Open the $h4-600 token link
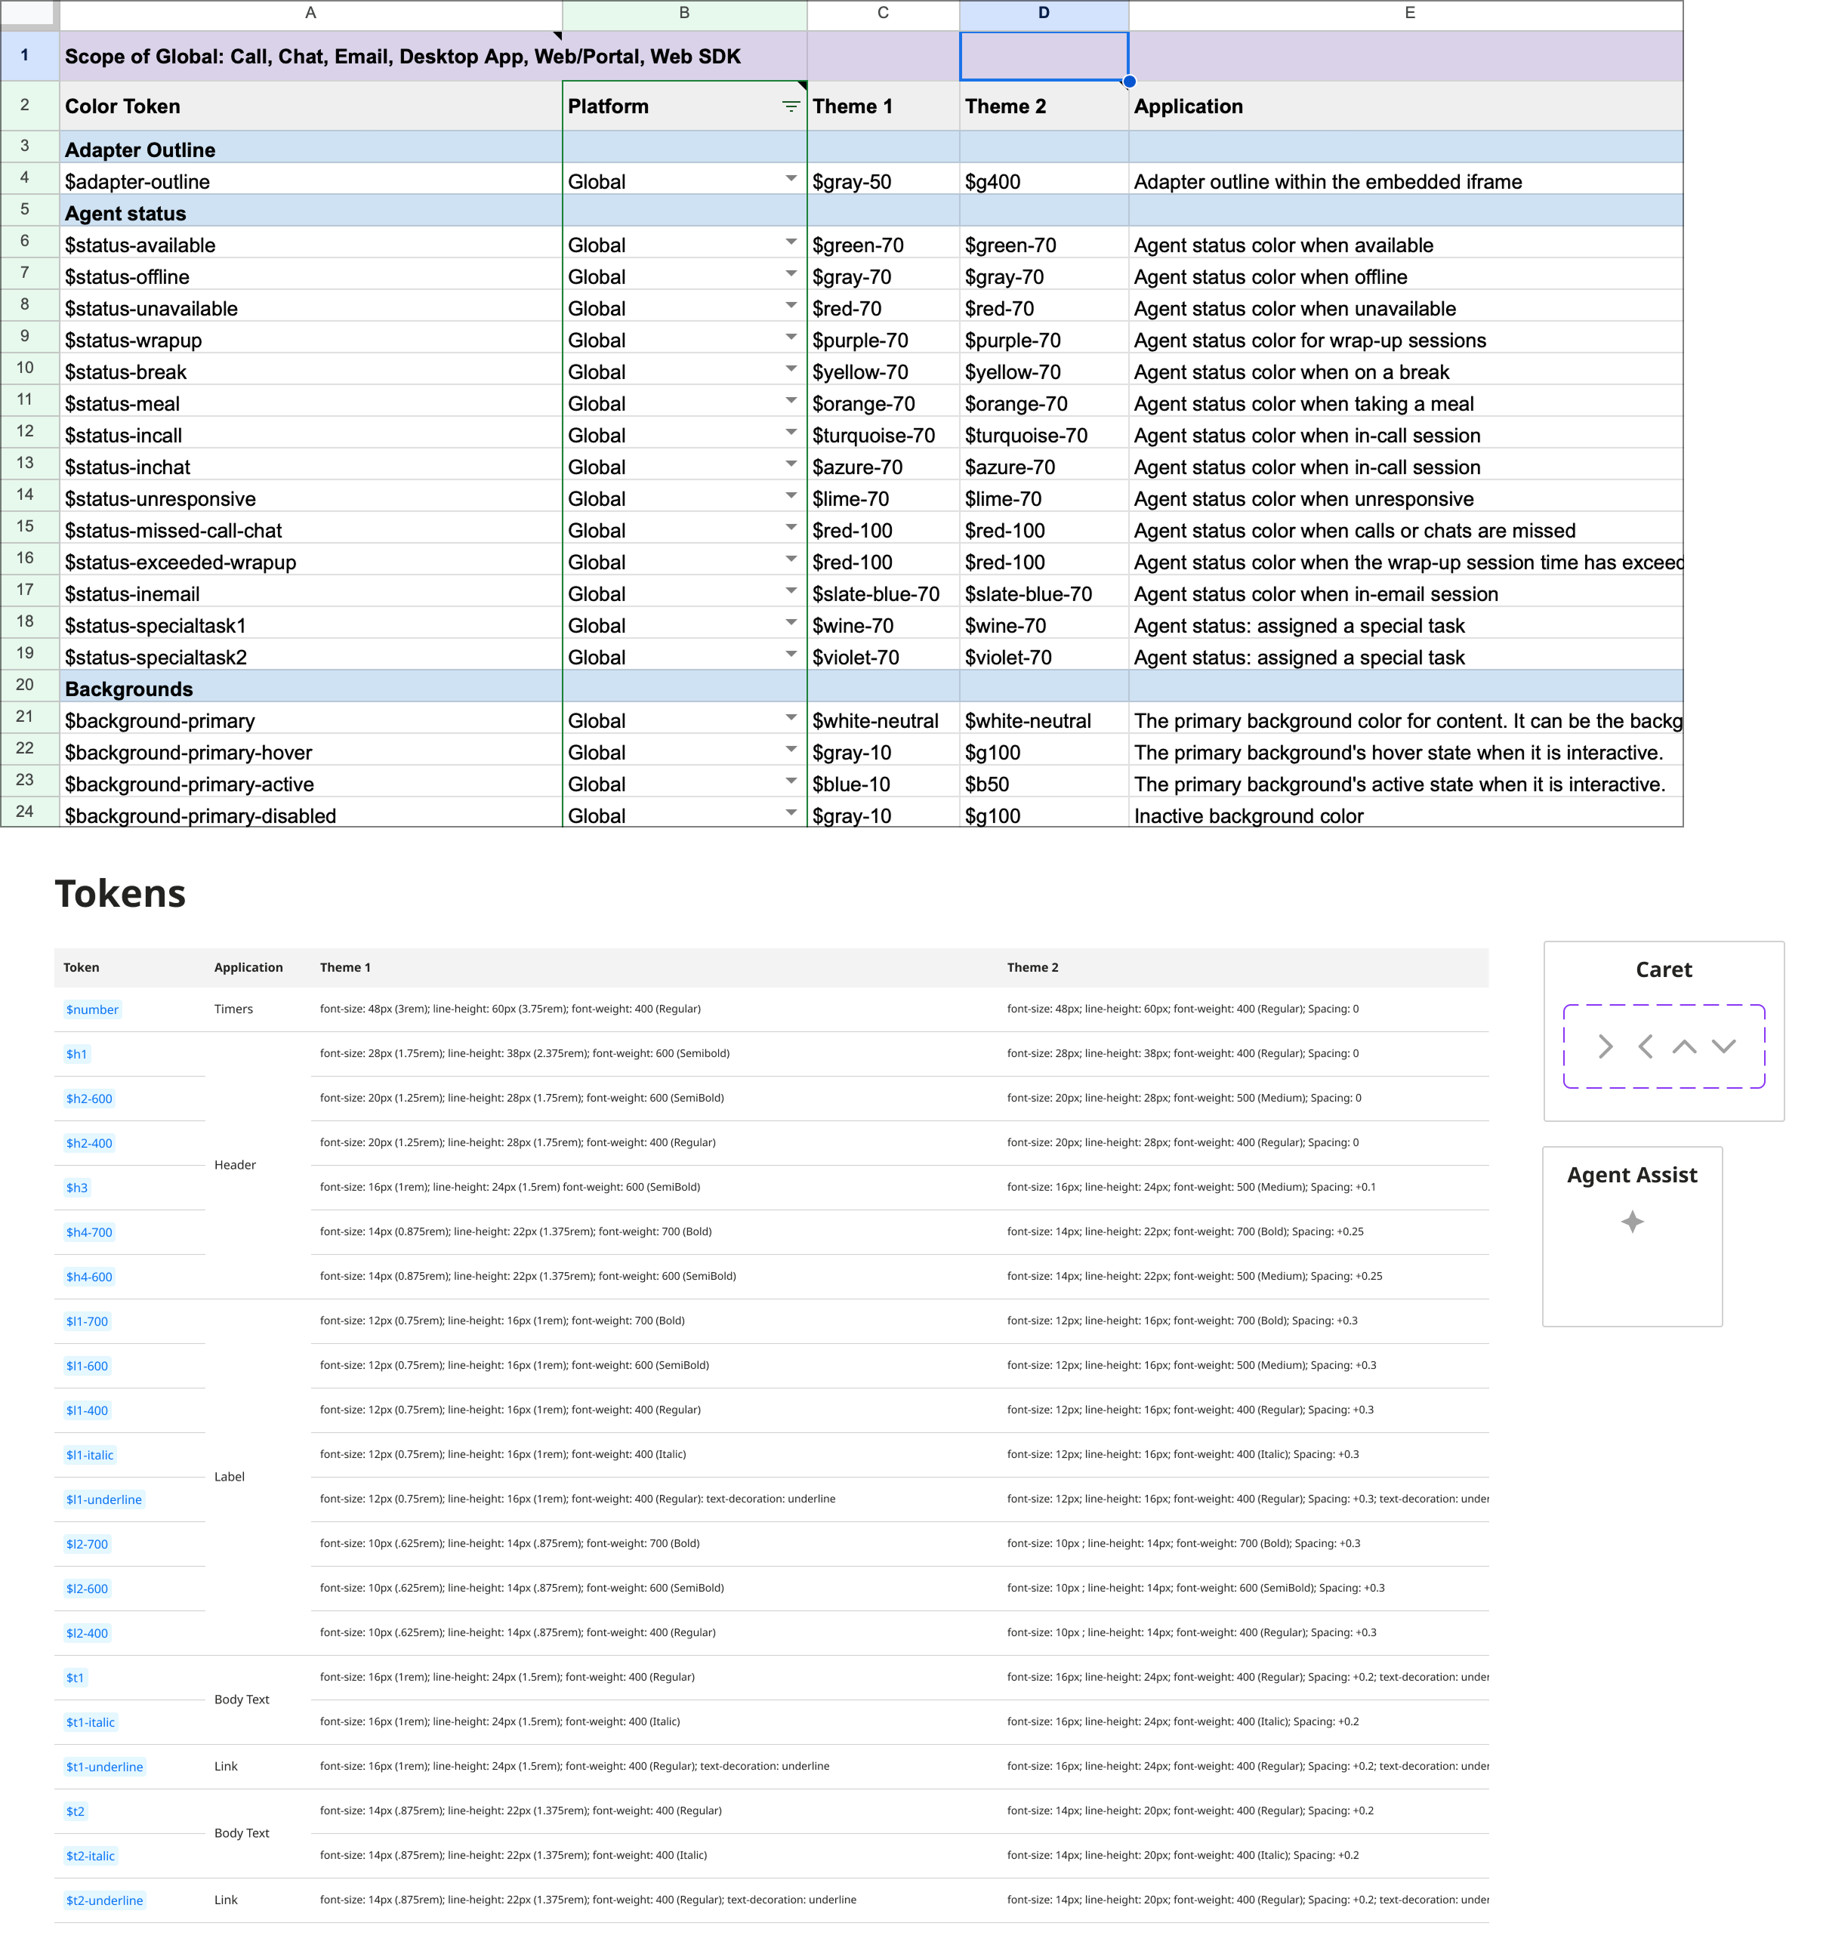The width and height of the screenshot is (1823, 1957). click(x=88, y=1277)
